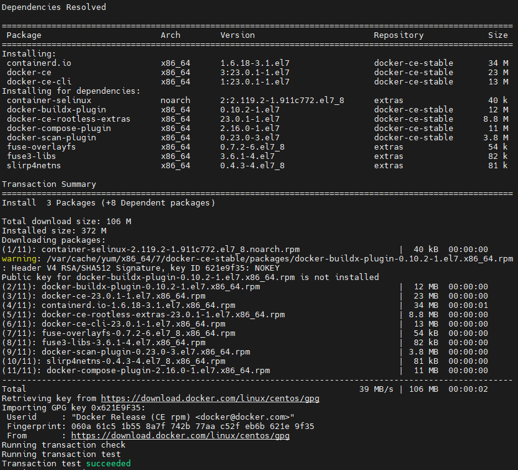Click the 'Transaction Summary' heading
The height and width of the screenshot is (470, 518).
click(49, 184)
